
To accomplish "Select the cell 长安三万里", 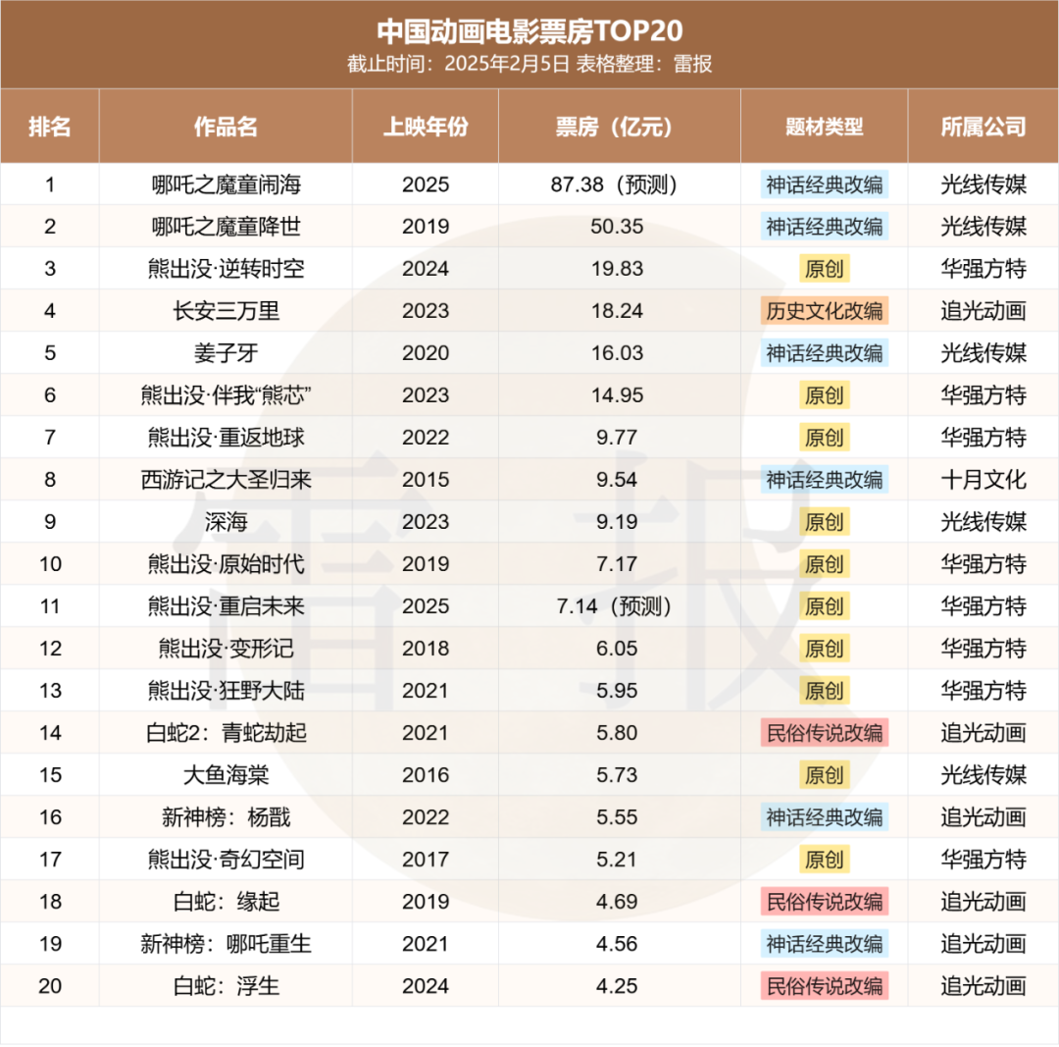I will 226,311.
